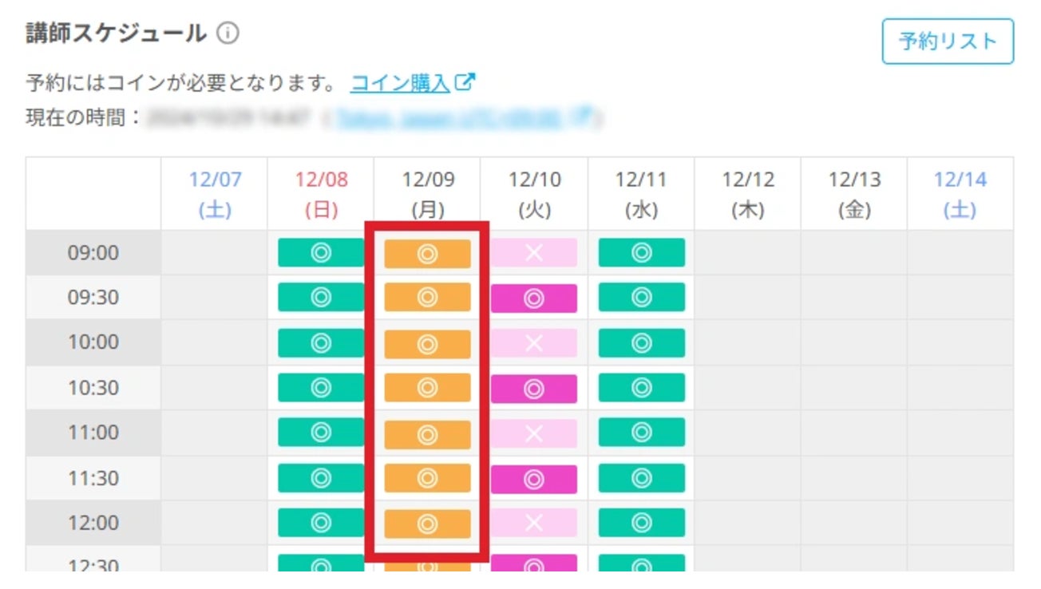This screenshot has width=1041, height=589.
Task: Click the 11:00 time row label
Action: tap(93, 433)
